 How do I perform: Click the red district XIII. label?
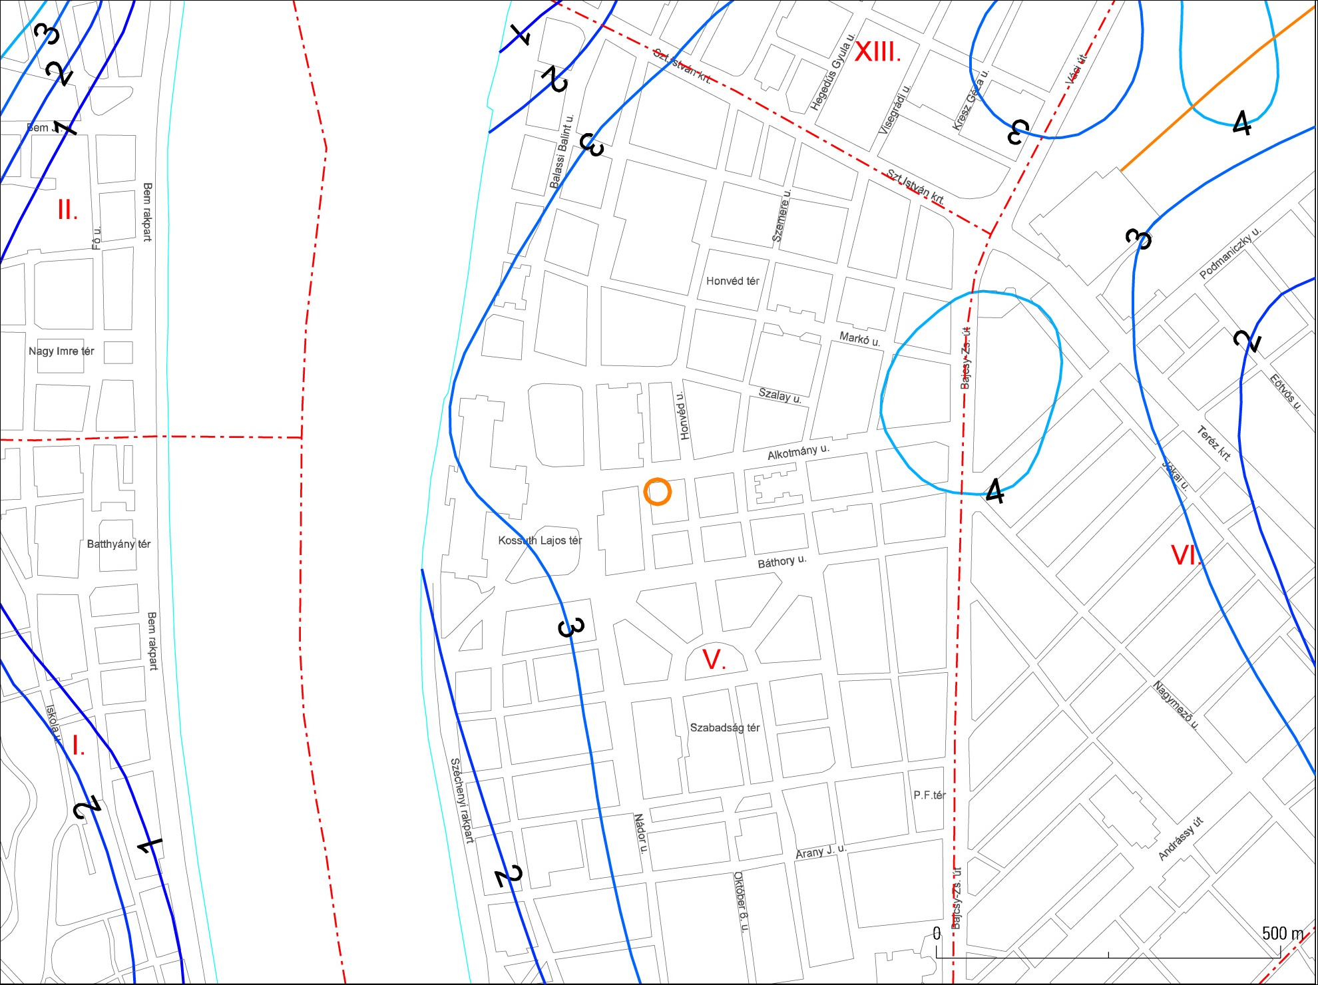point(877,51)
